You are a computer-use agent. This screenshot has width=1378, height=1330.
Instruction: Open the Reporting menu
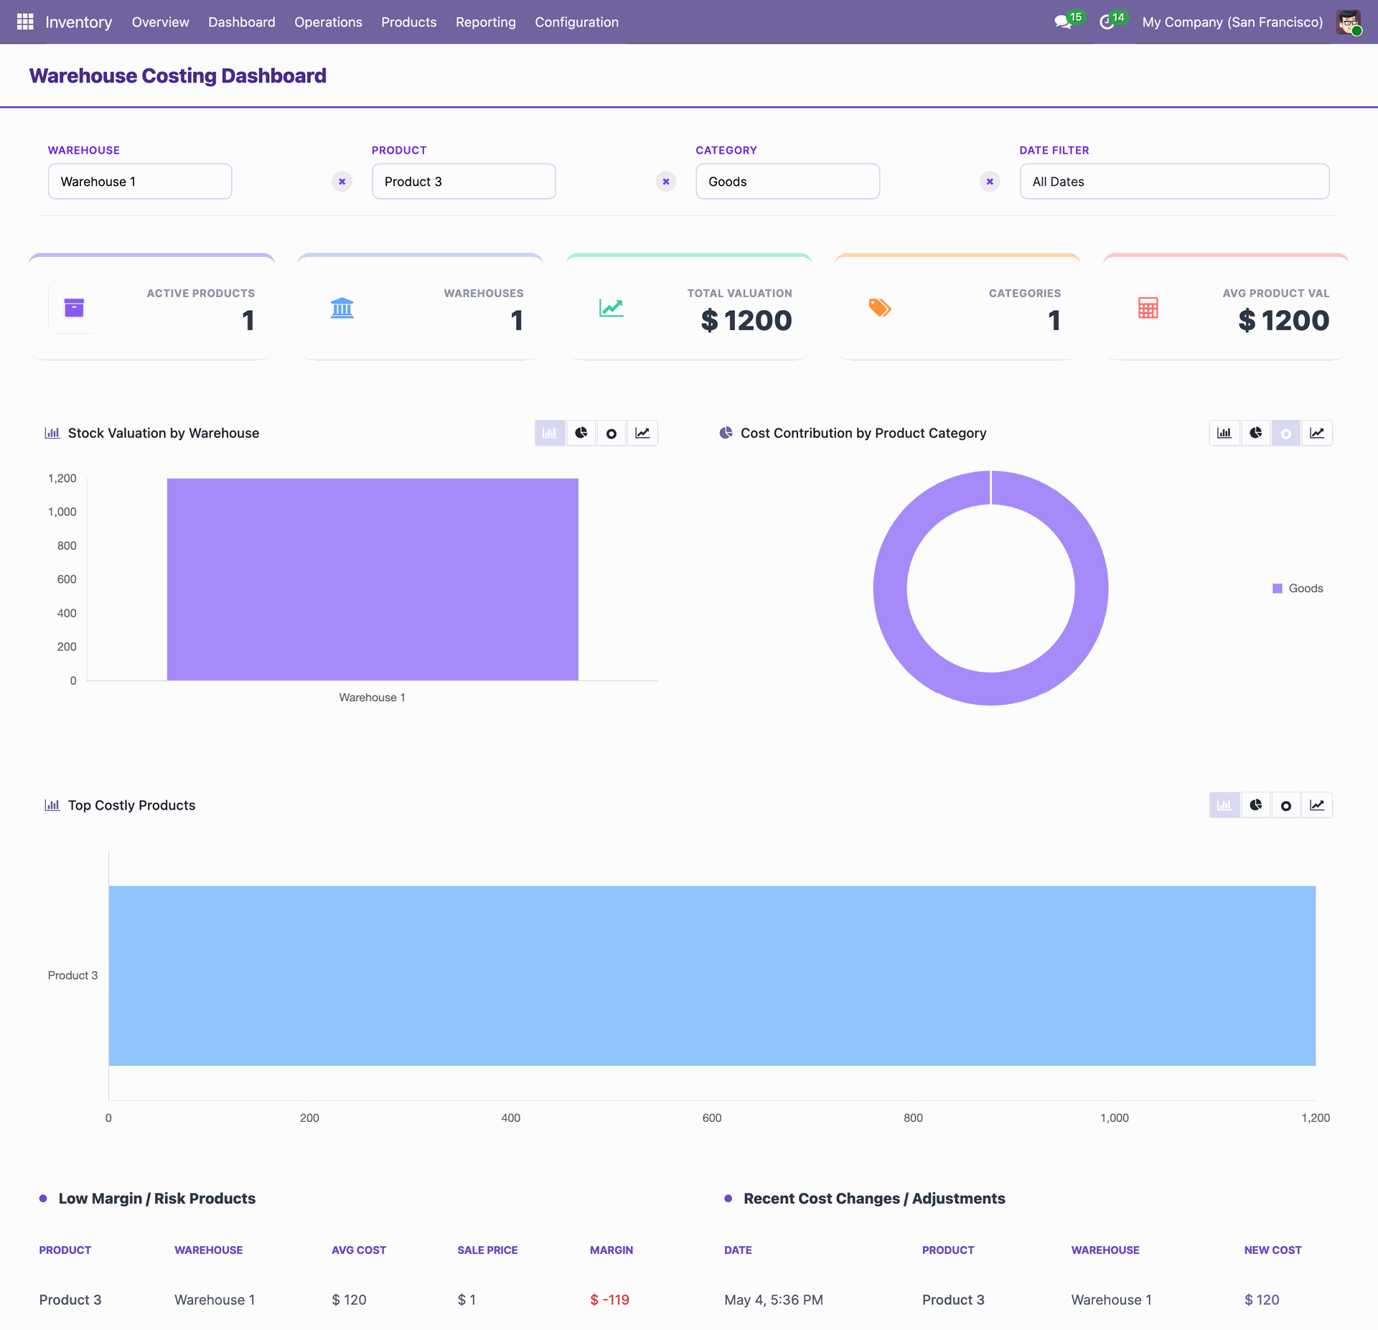[x=486, y=22]
